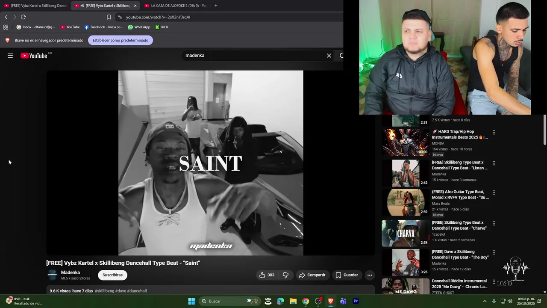547x308 pixels.
Task: Open the WhatsApp bookmark
Action: (139, 27)
